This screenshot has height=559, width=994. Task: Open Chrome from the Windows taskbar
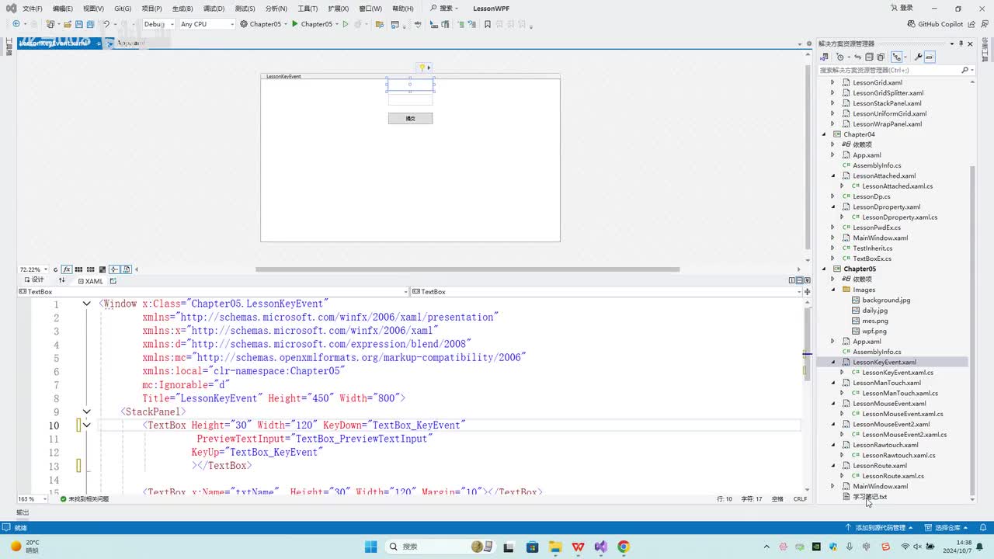[x=624, y=547]
